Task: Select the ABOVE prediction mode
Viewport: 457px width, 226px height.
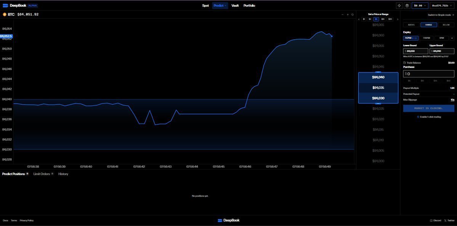Action: (x=411, y=25)
